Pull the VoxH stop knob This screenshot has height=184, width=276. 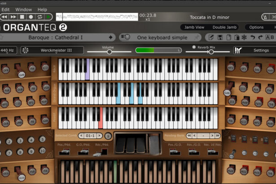tap(271, 69)
